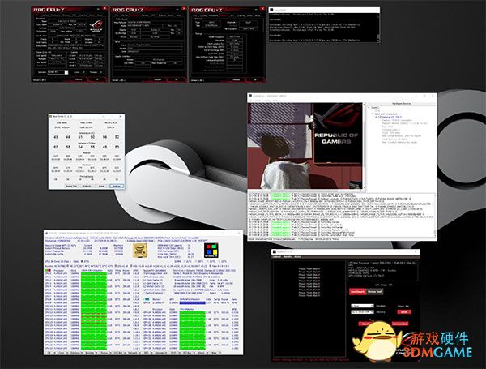
Task: Collapse GPUs and Accelerators node in LuxMark
Action: tap(373, 114)
